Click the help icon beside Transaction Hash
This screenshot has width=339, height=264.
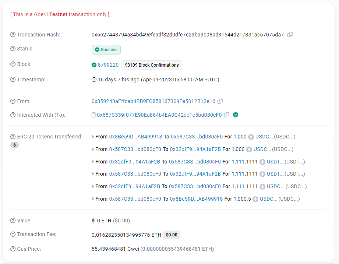tap(13, 35)
